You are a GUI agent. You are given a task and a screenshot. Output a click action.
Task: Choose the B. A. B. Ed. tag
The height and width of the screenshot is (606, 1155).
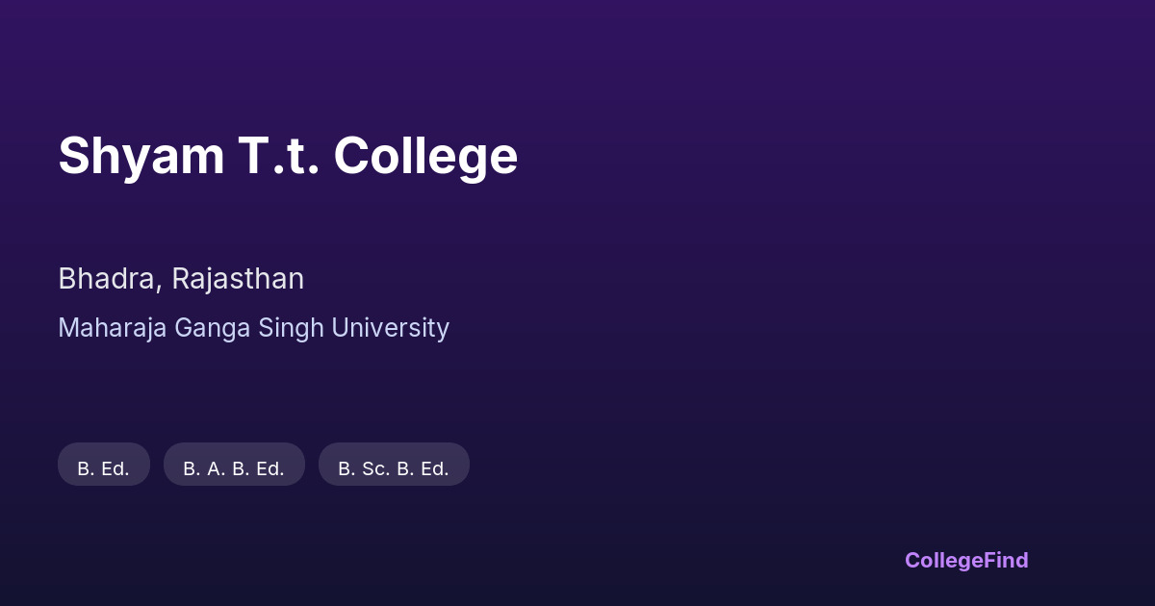pyautogui.click(x=234, y=468)
